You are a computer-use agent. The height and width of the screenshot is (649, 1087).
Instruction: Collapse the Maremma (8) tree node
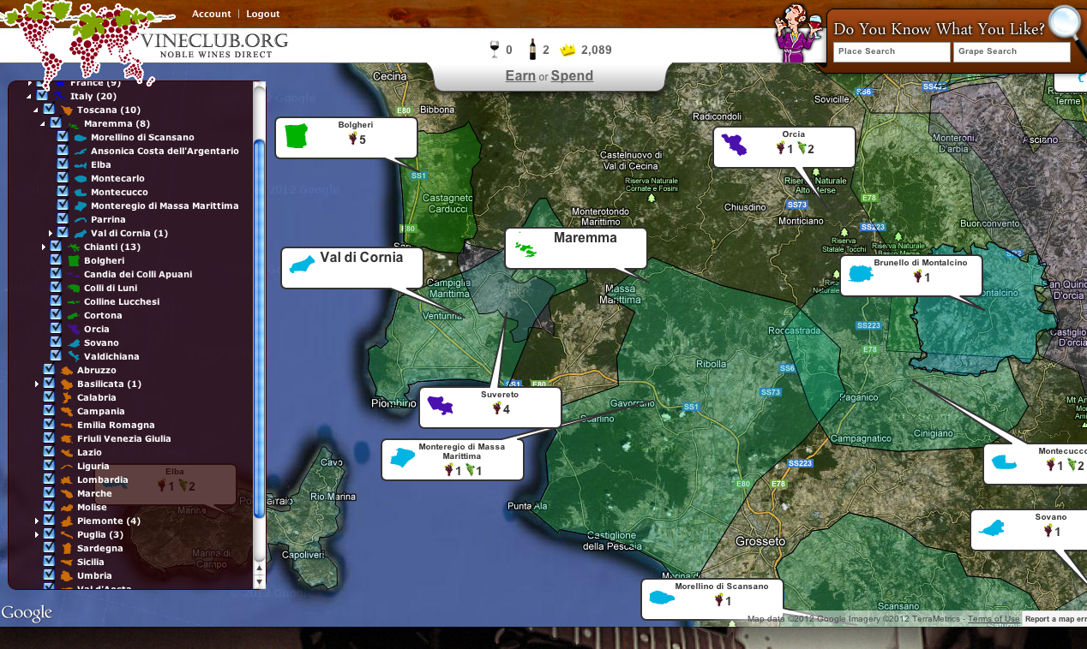(44, 124)
